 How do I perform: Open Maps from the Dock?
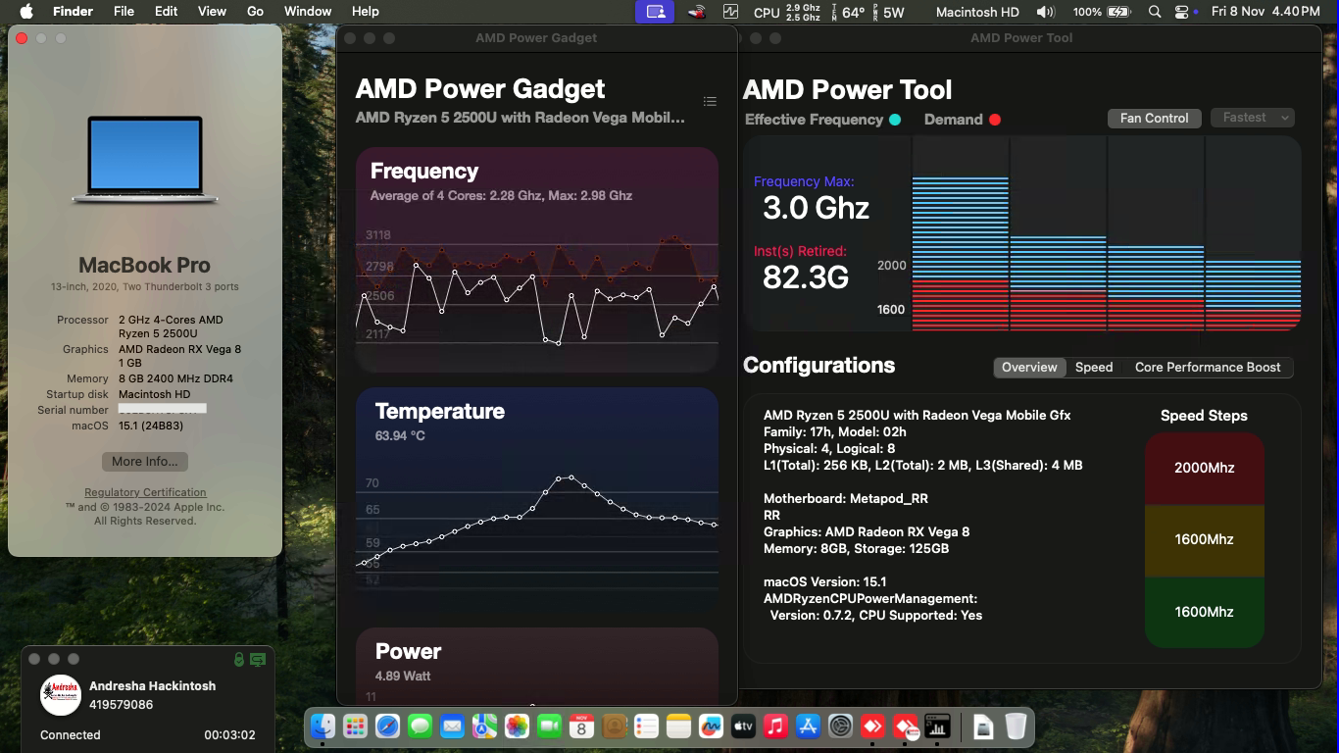coord(484,727)
